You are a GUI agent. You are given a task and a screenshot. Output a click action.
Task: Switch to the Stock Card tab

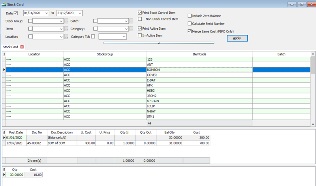click(11, 47)
